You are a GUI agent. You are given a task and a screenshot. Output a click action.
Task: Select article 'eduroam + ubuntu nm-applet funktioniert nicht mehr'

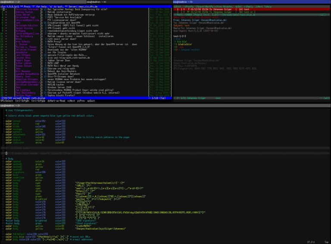point(78,34)
